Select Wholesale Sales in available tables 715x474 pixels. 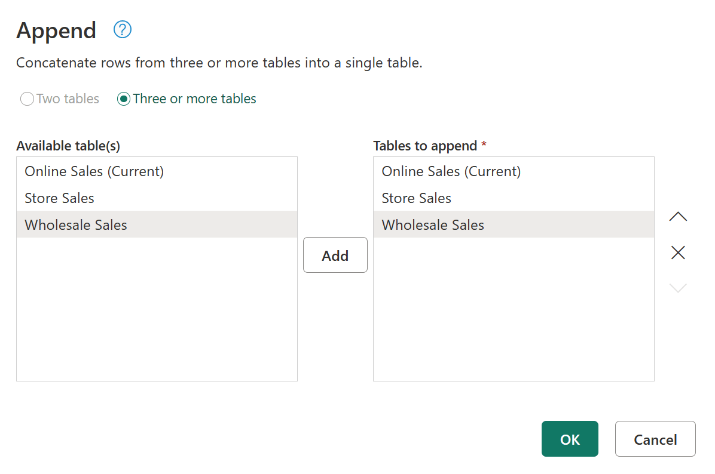(x=75, y=224)
